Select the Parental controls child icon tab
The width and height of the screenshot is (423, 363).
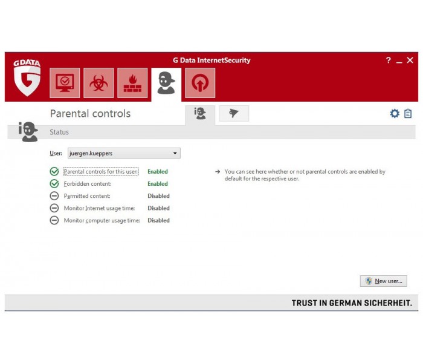click(x=166, y=83)
